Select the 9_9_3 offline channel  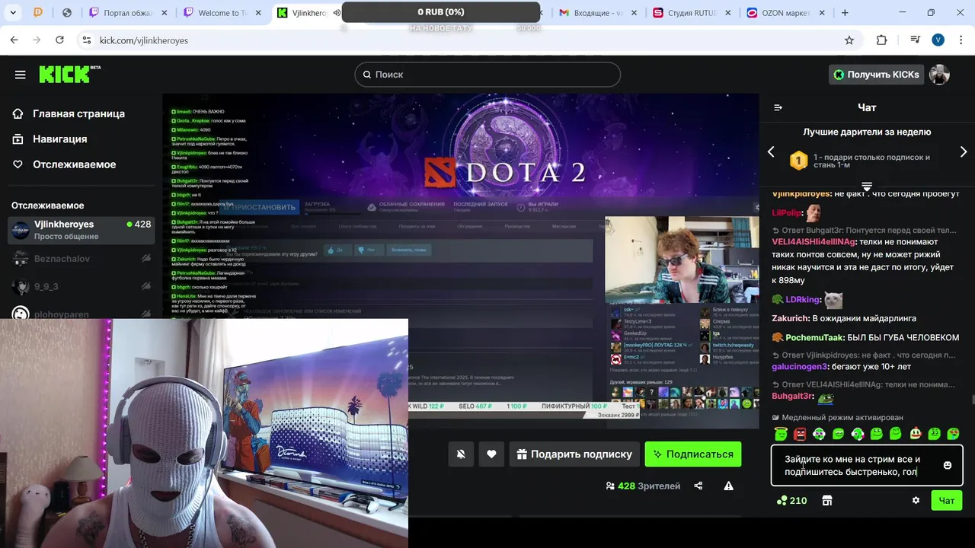click(81, 286)
